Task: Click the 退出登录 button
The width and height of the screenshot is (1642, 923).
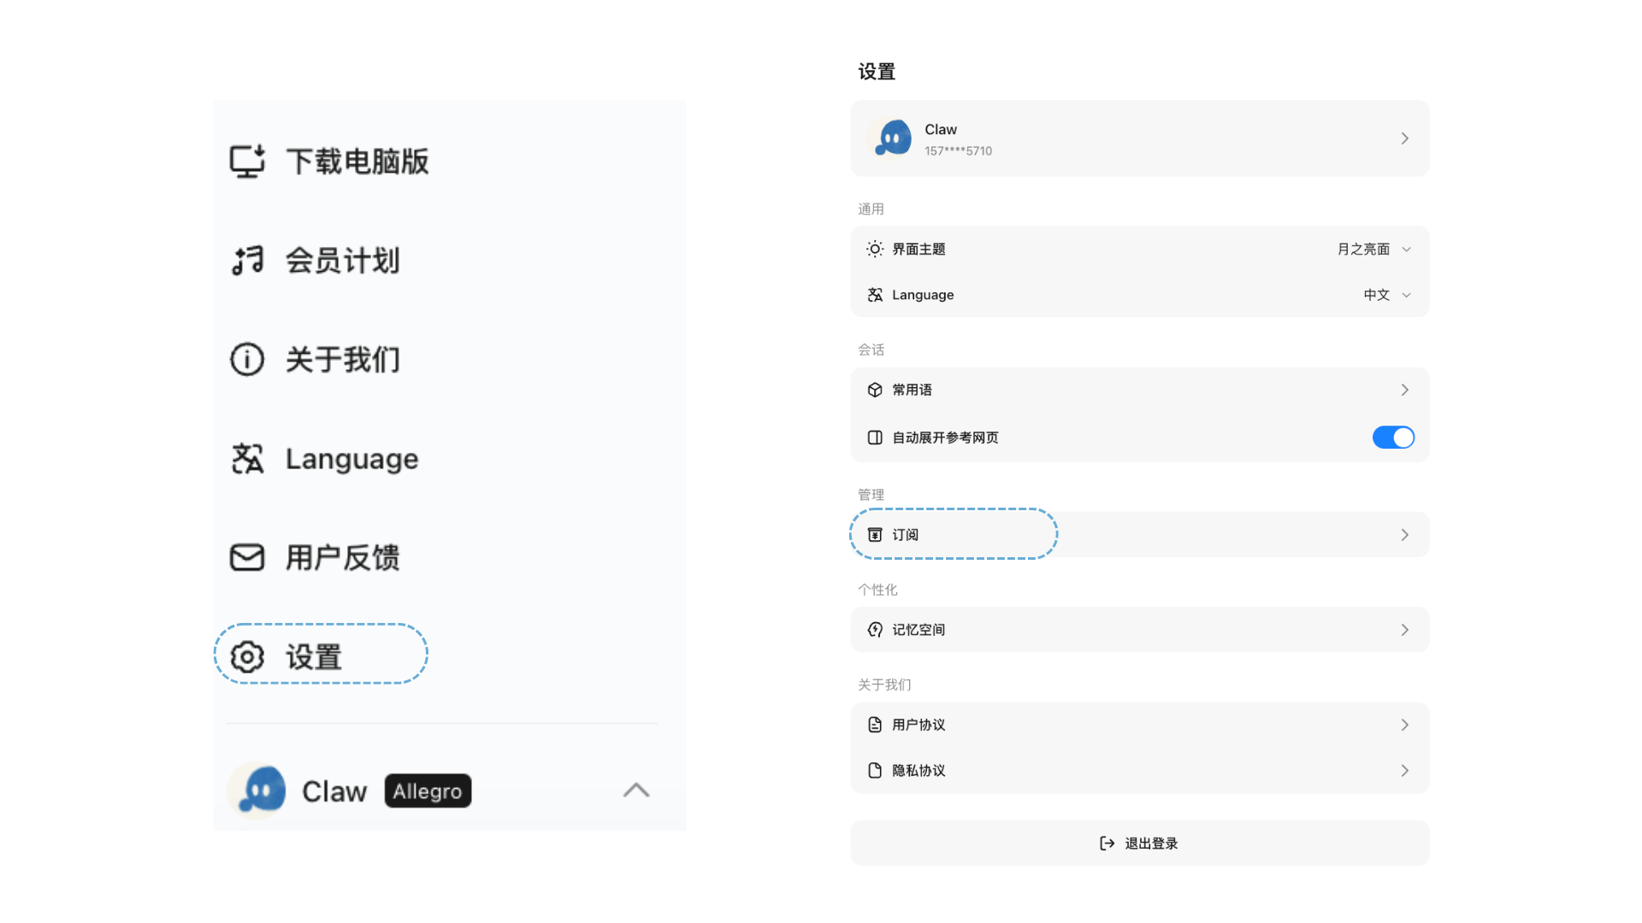Action: click(1137, 843)
